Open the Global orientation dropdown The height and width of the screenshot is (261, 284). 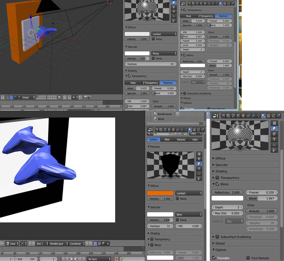click(x=28, y=97)
